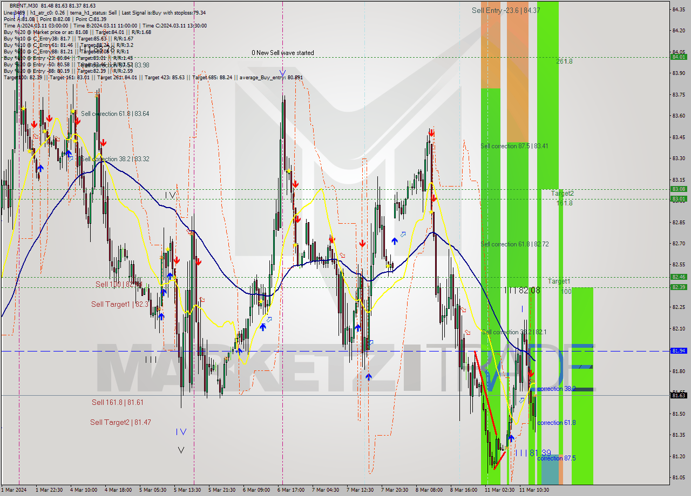Screen dimensions: 691x496
Task: Select the '7 Mar 20:30' time axis label
Action: [395, 490]
